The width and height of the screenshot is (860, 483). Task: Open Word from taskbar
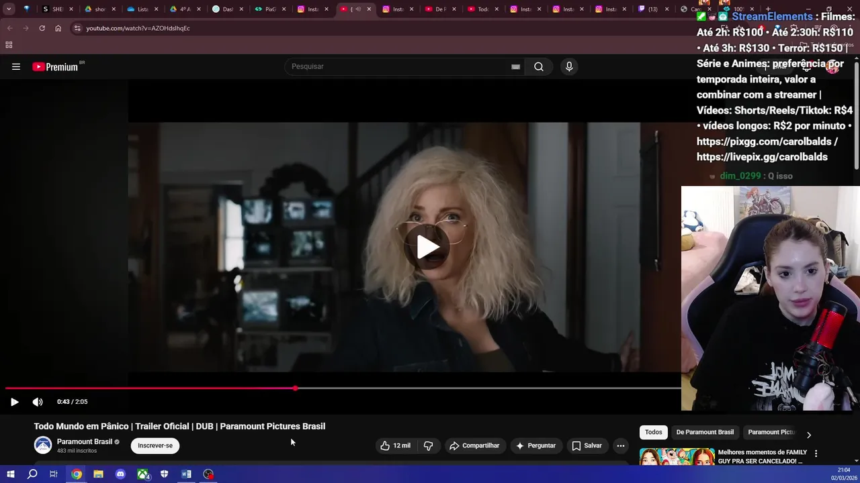(186, 474)
